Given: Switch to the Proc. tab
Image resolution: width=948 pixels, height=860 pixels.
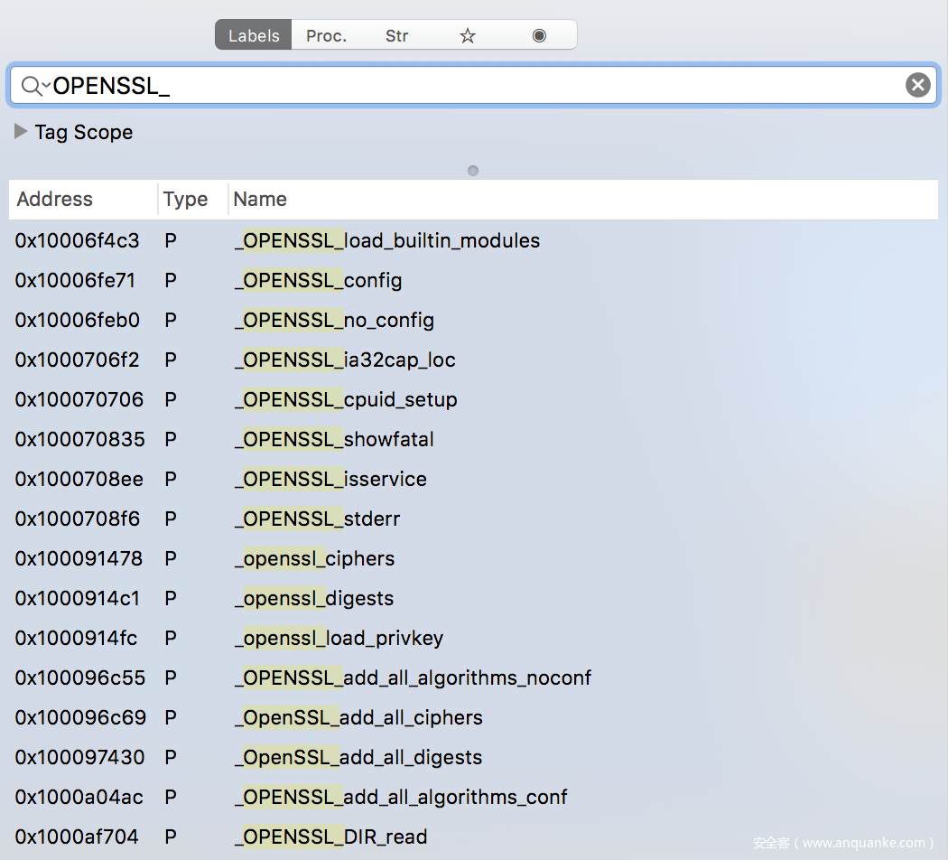Looking at the screenshot, I should pyautogui.click(x=327, y=36).
